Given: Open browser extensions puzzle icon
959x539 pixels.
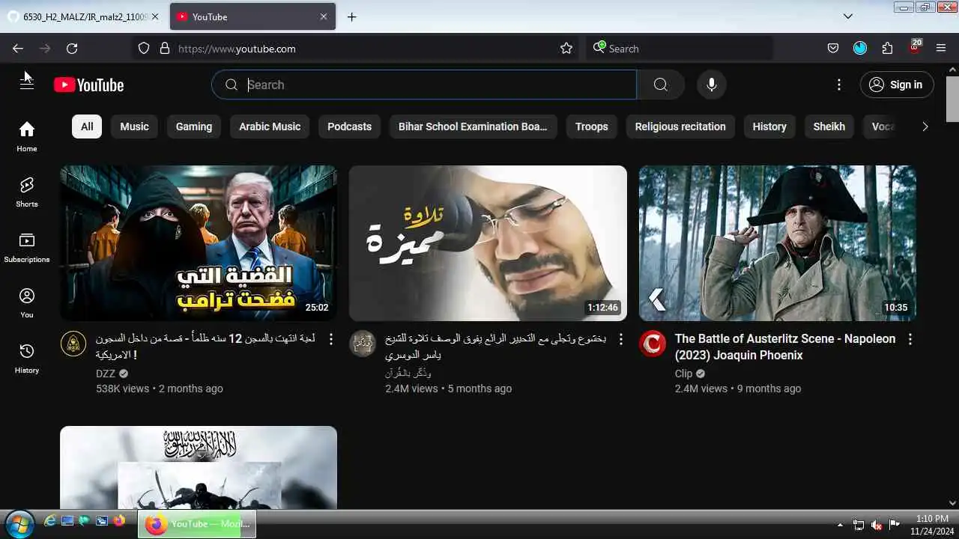Looking at the screenshot, I should 887,49.
